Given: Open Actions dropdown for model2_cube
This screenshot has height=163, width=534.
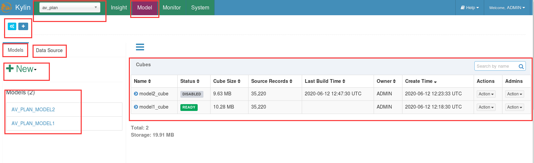Looking at the screenshot, I should 486,94.
